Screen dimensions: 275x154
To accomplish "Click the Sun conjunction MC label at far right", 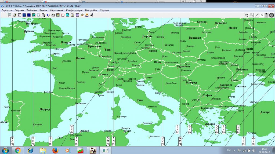I will [254, 141].
